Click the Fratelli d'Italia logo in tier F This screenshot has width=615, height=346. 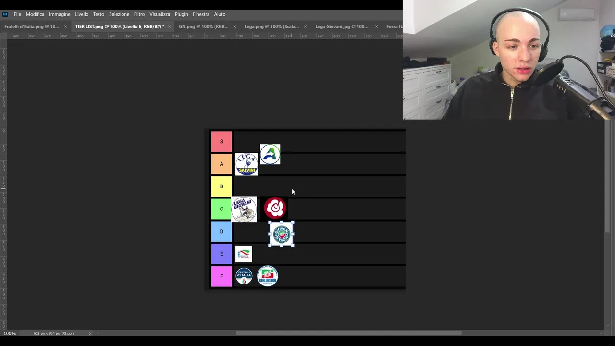tap(244, 276)
